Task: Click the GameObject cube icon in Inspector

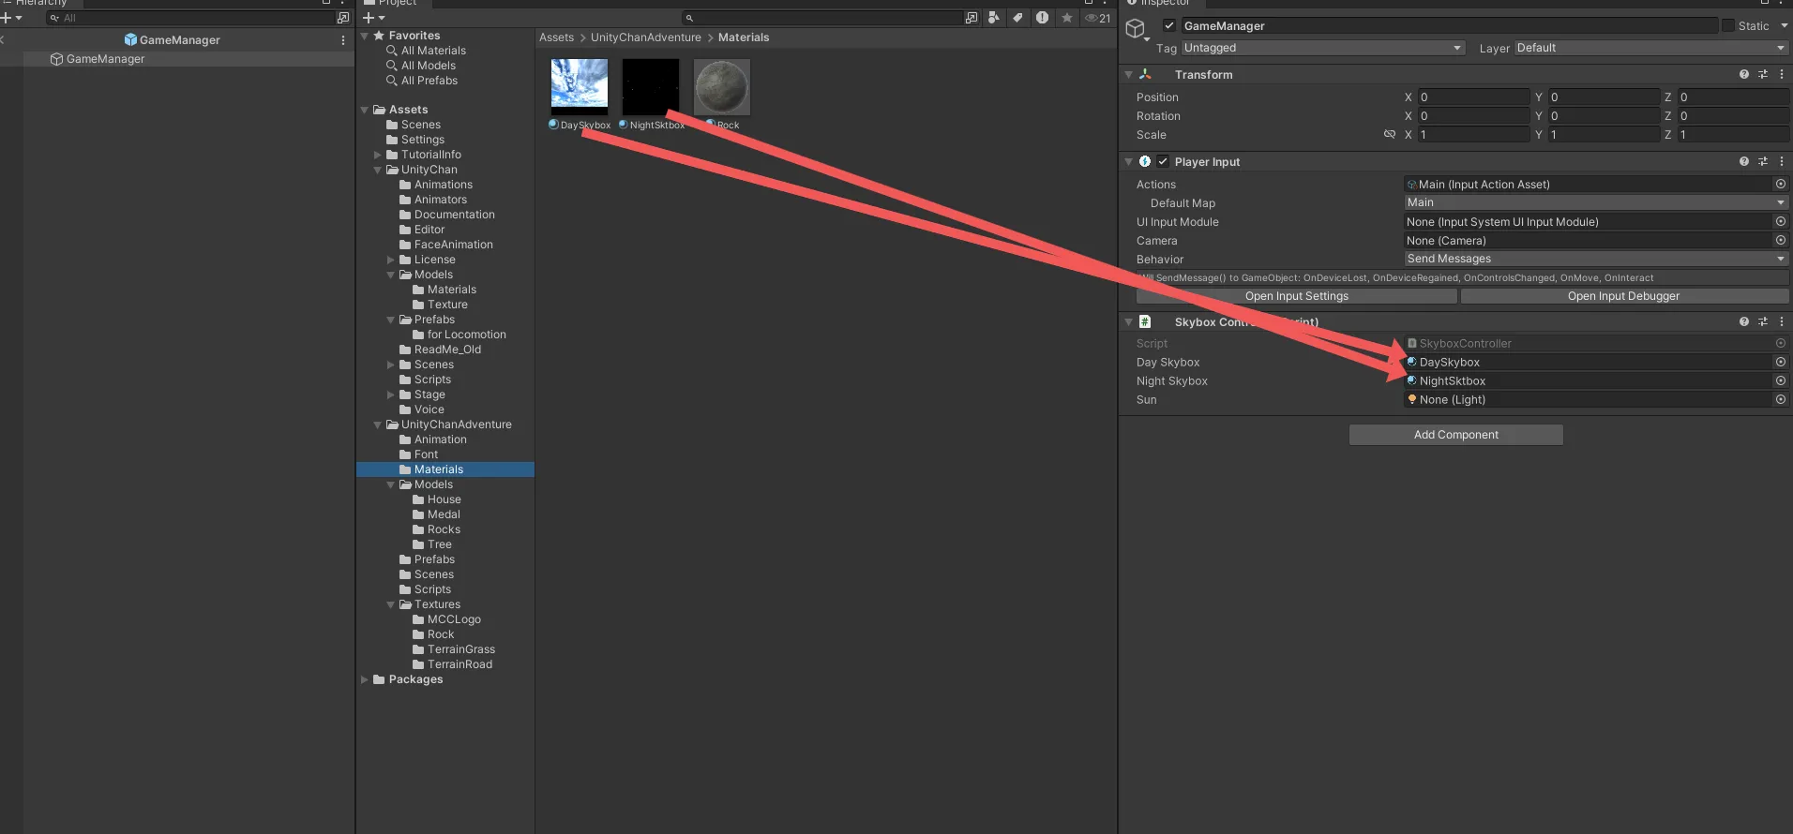Action: click(1136, 29)
